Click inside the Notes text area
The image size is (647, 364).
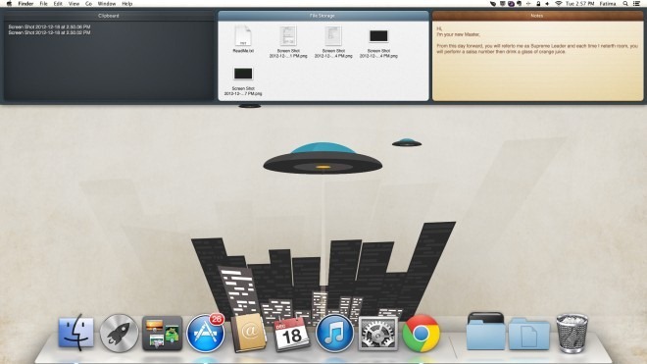[x=537, y=61]
